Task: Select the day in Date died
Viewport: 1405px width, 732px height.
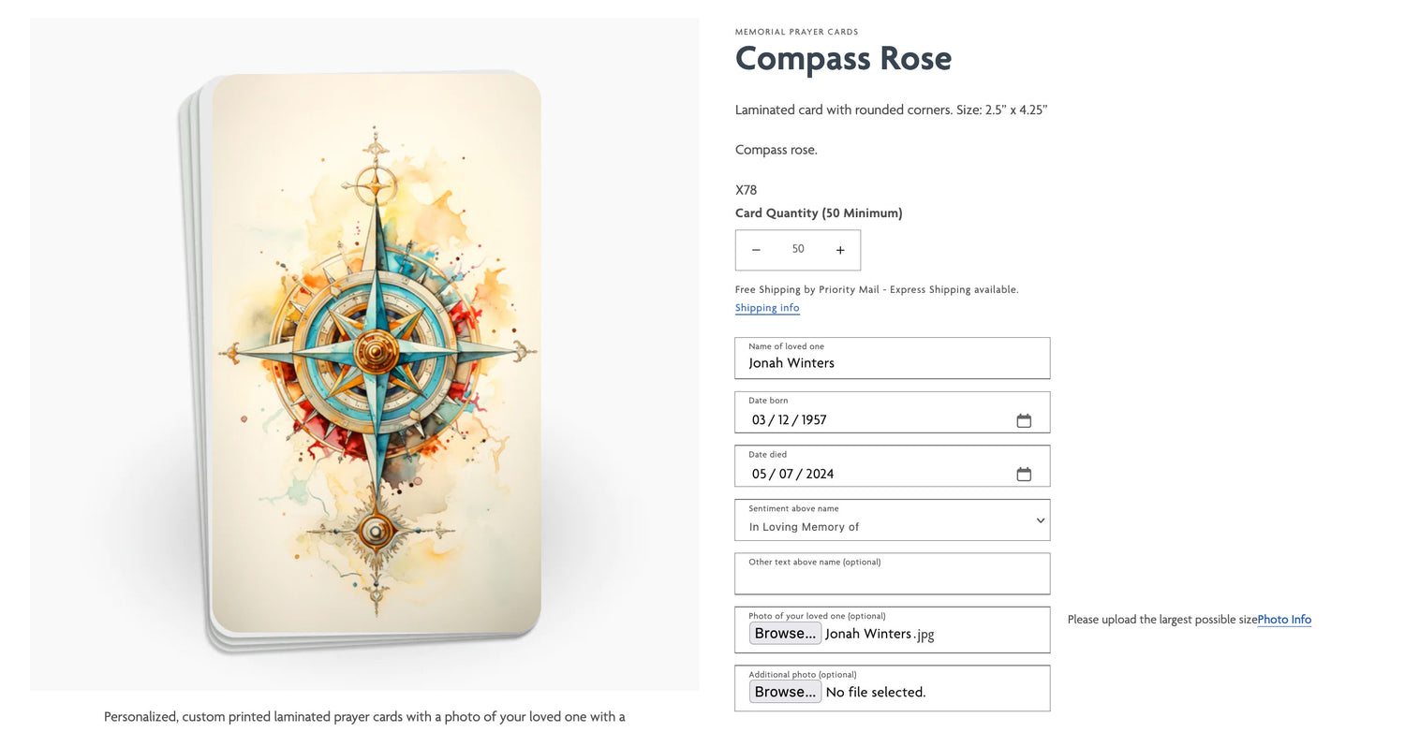Action: pyautogui.click(x=785, y=474)
